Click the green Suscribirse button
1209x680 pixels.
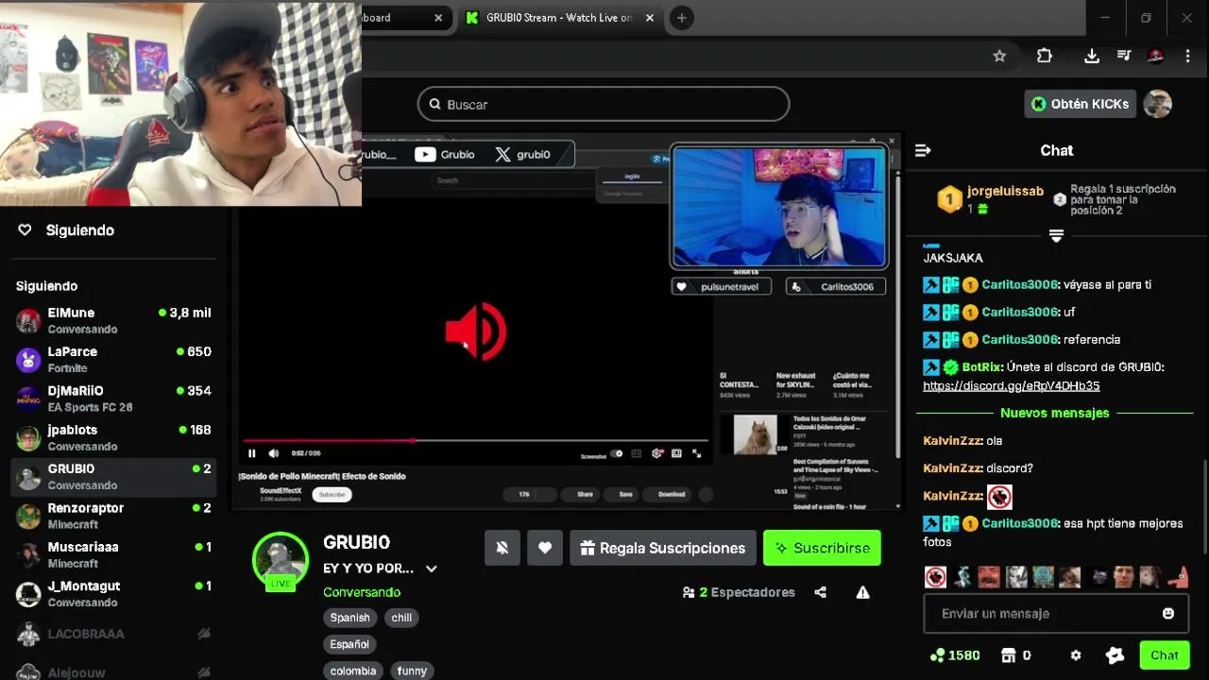[822, 548]
